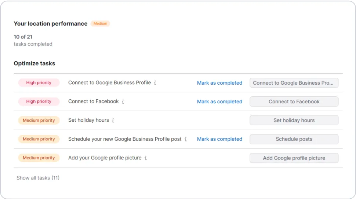Click Medium priority tag on profile picture row
356x199 pixels.
point(39,158)
